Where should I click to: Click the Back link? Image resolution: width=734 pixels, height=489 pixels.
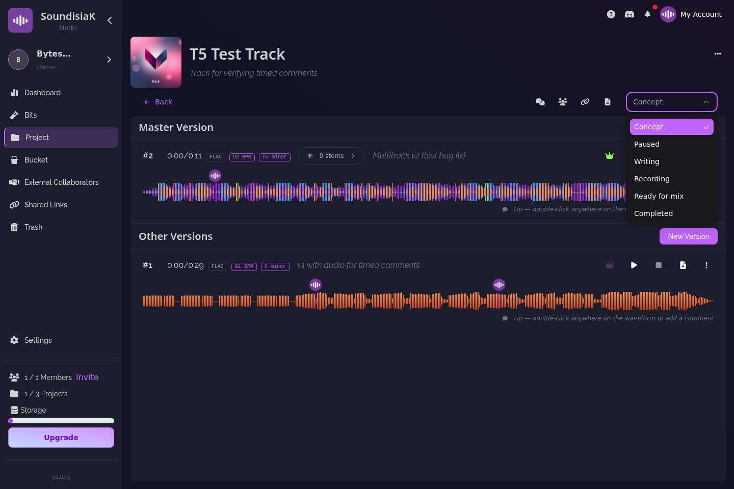pyautogui.click(x=158, y=102)
